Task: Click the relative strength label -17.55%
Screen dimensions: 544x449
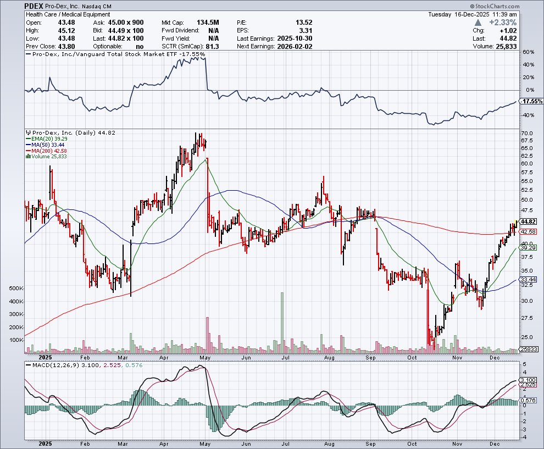Action: click(x=192, y=54)
